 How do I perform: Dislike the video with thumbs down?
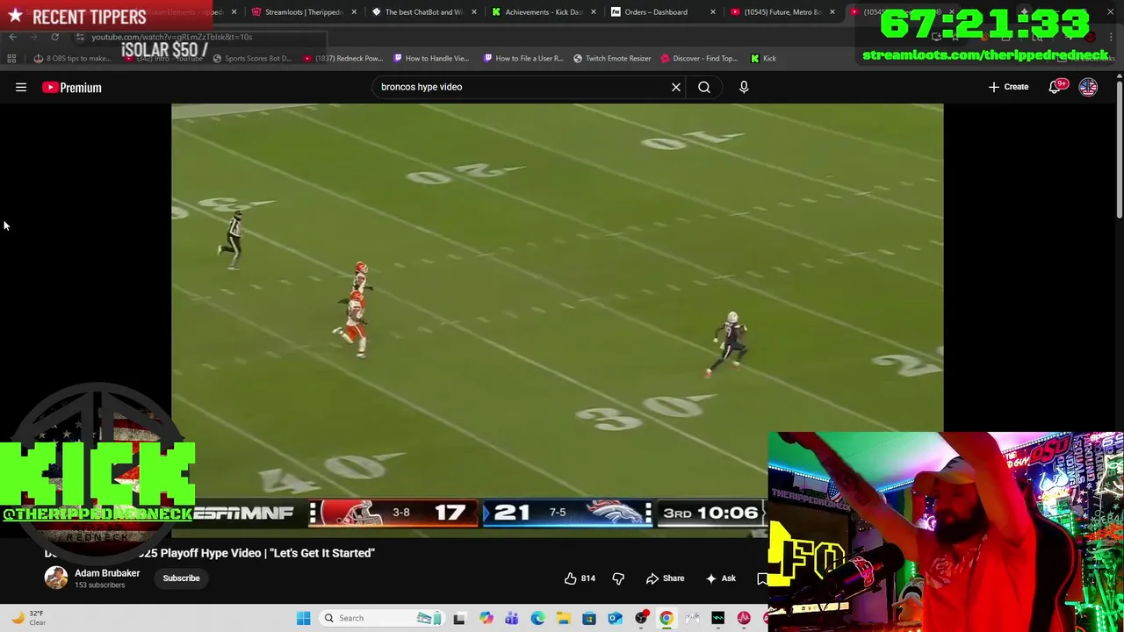618,578
